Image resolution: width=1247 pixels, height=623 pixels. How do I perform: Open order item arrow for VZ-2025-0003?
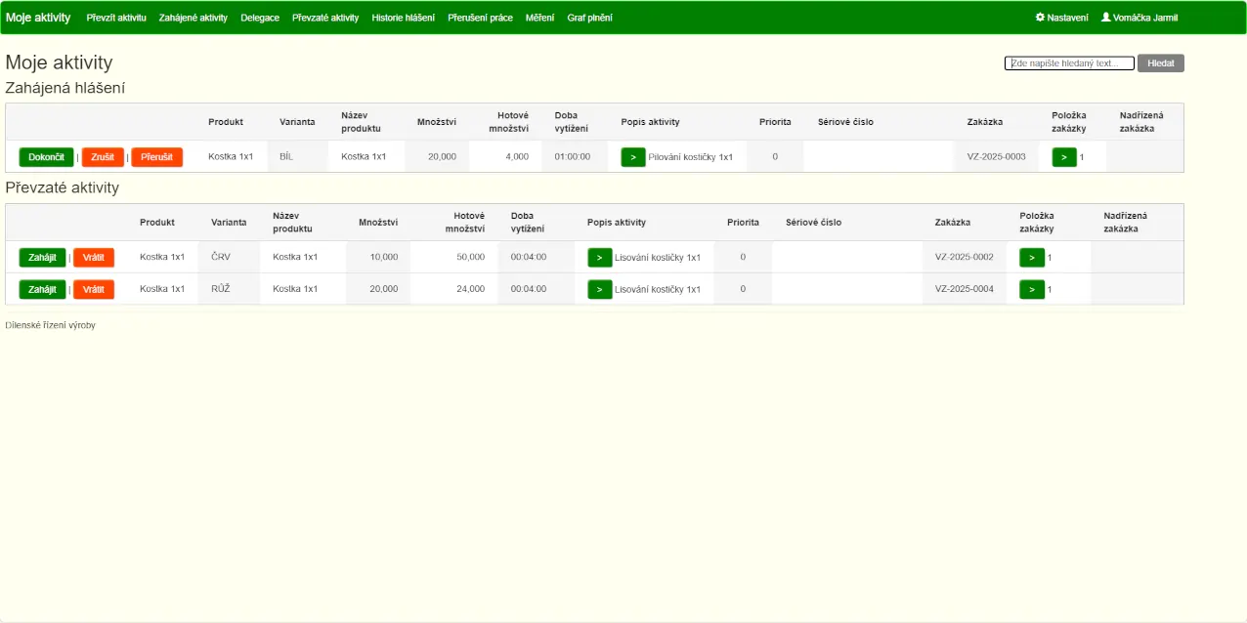tap(1064, 157)
